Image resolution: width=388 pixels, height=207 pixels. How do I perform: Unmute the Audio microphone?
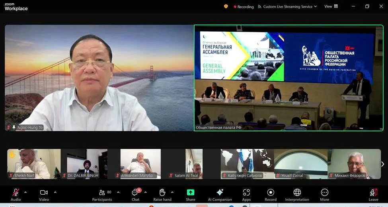pyautogui.click(x=16, y=194)
